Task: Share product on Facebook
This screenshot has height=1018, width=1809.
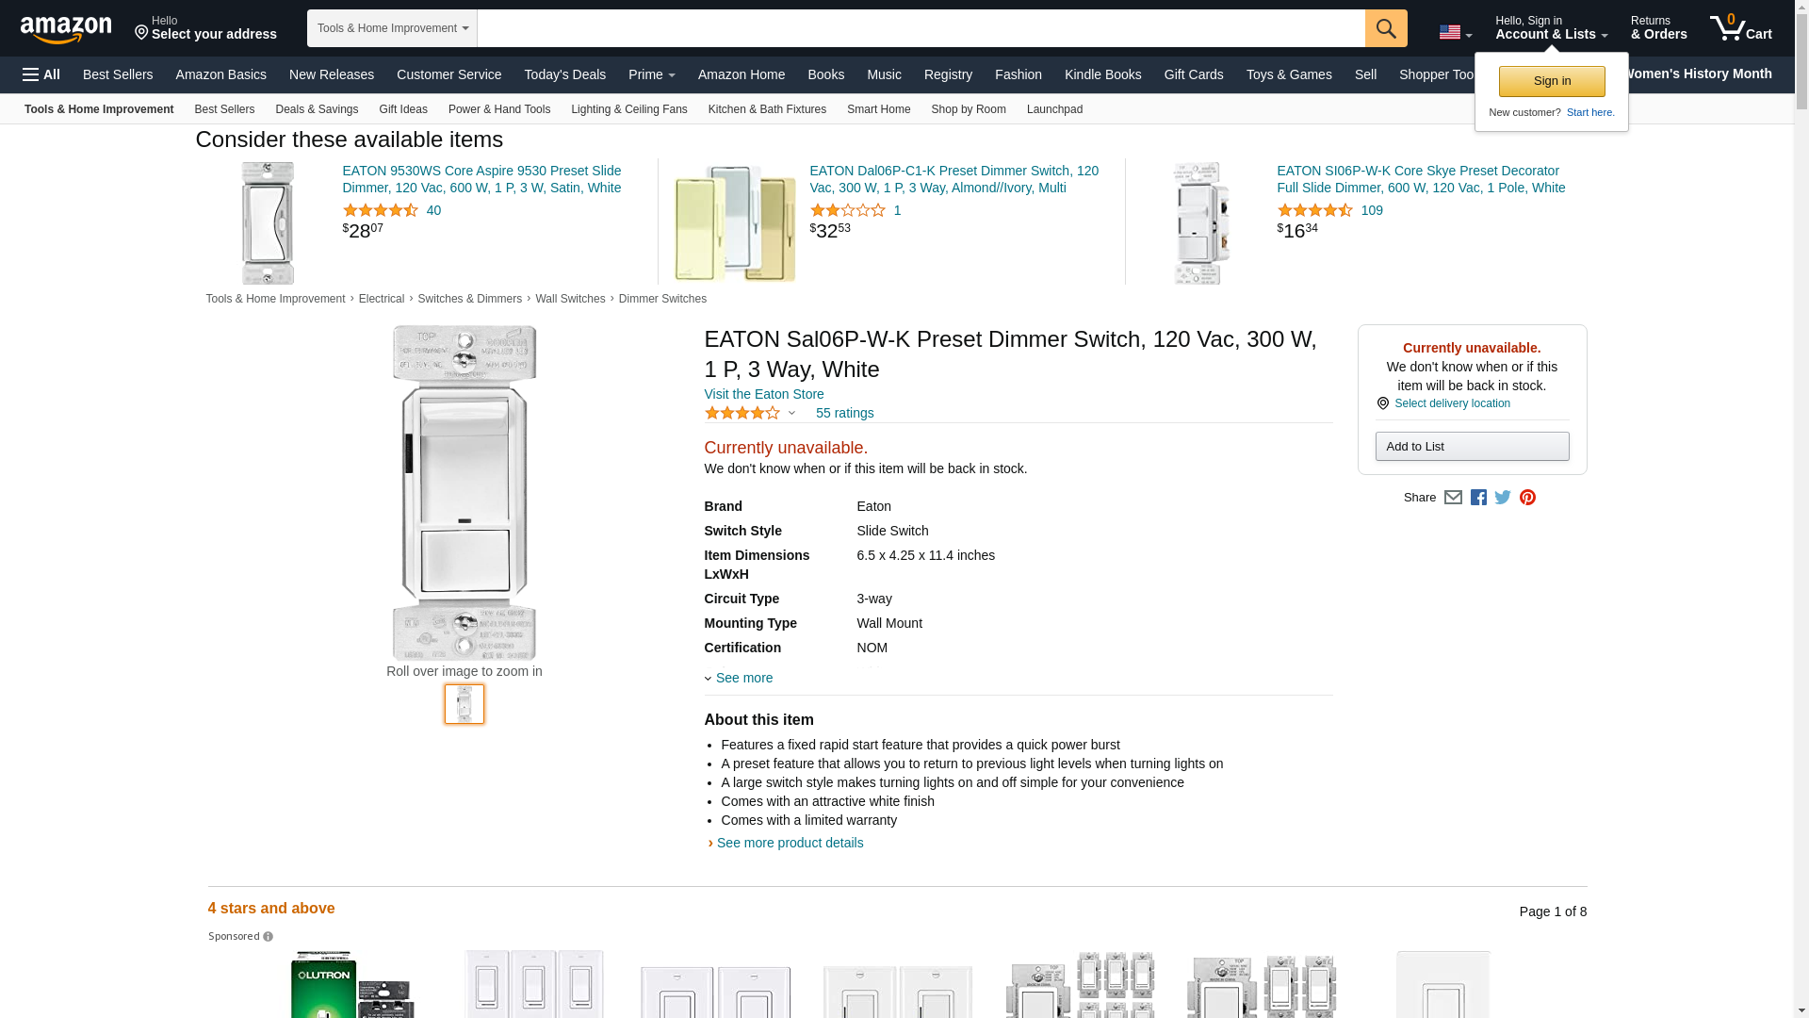Action: click(x=1478, y=498)
